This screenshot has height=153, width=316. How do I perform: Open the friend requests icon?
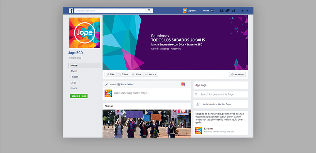coord(222,11)
